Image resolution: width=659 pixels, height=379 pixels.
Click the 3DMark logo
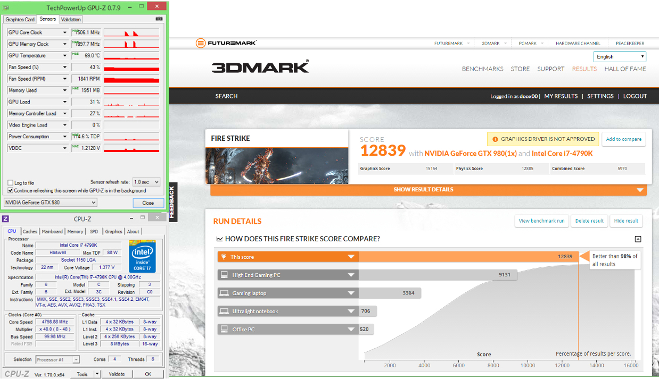[260, 67]
